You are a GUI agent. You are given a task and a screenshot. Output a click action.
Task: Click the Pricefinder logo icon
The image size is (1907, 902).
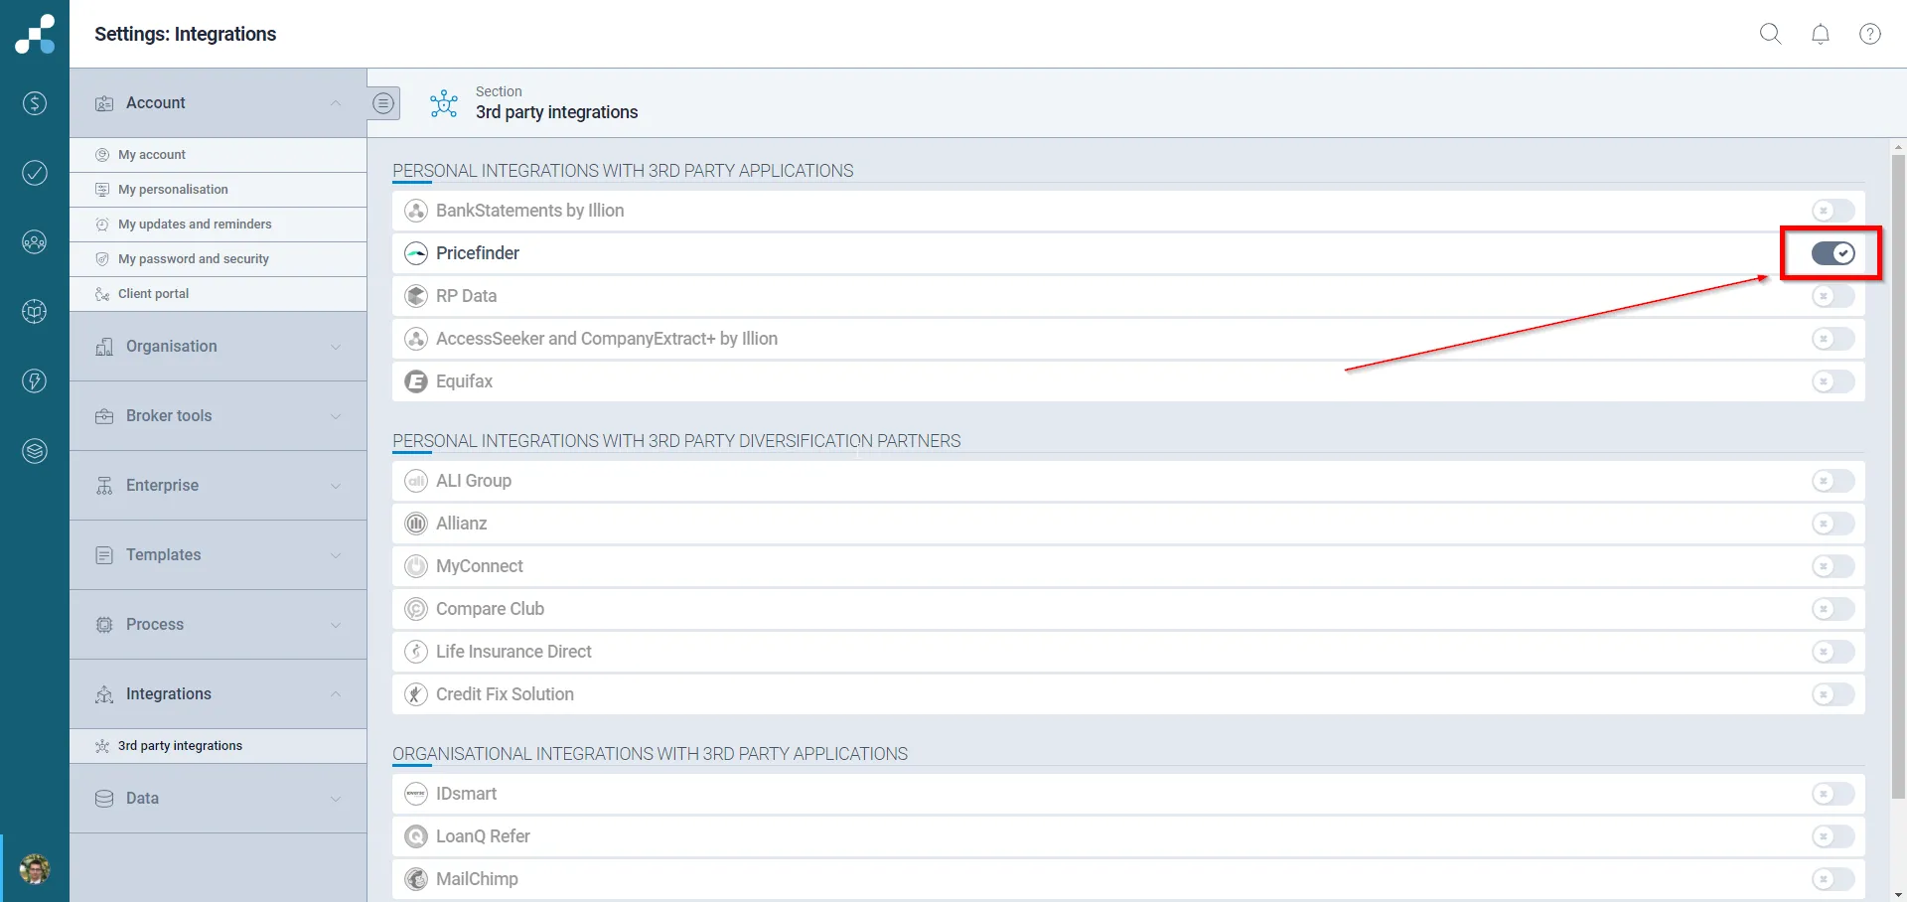(x=416, y=253)
